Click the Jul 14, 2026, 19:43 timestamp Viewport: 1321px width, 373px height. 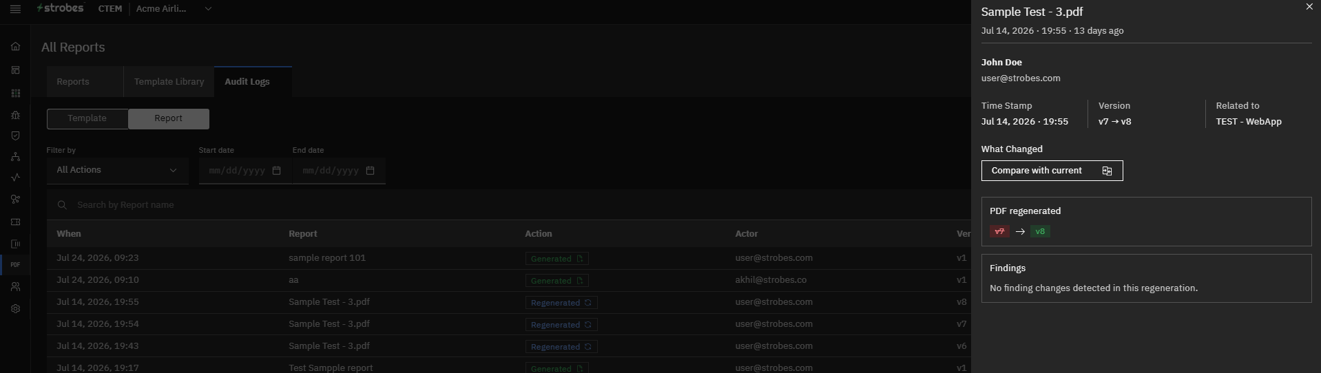pos(98,346)
